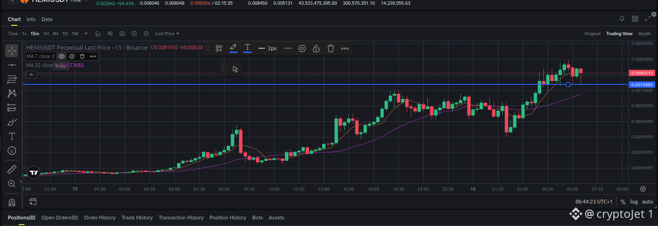This screenshot has height=226, width=658.
Task: Open the go to date calendar
Action: (x=32, y=202)
